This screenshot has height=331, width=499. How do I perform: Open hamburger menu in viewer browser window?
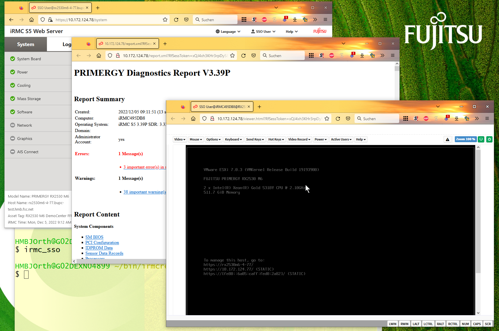click(x=487, y=119)
